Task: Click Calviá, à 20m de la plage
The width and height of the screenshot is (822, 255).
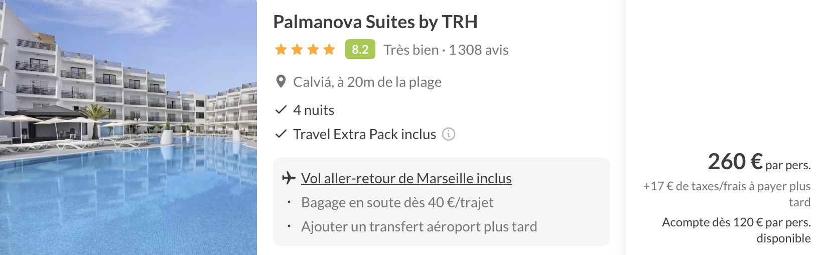Action: click(367, 82)
